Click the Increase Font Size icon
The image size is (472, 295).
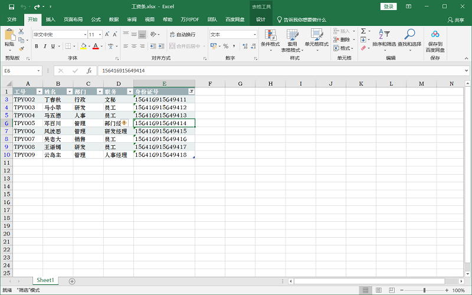point(110,34)
